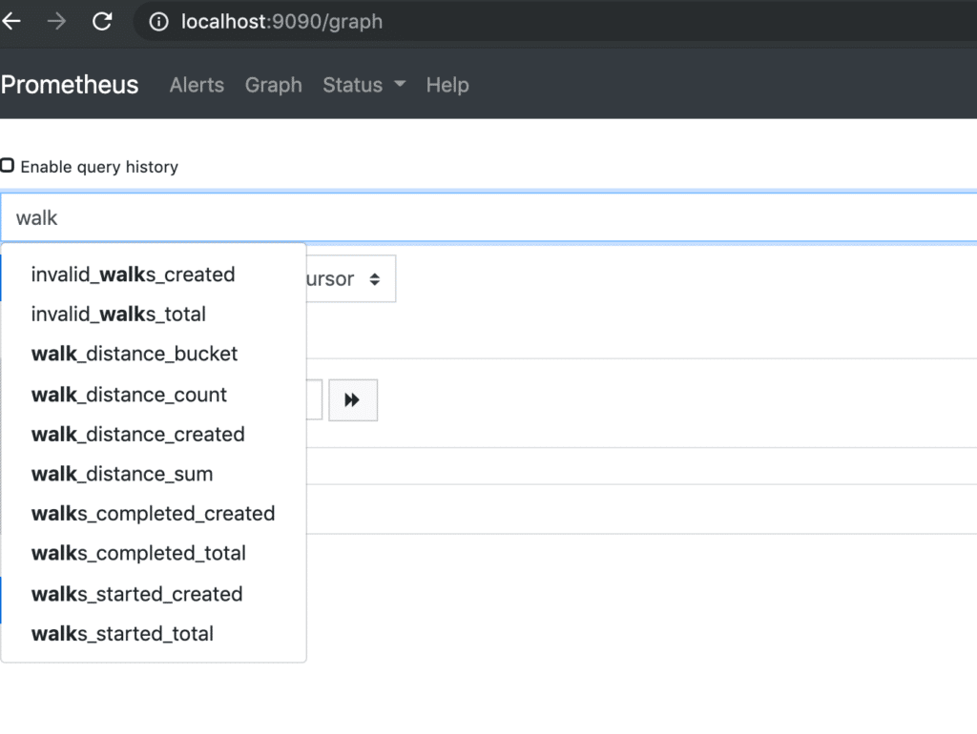The width and height of the screenshot is (977, 734).
Task: Click the fast-forward double arrow button
Action: tap(352, 399)
